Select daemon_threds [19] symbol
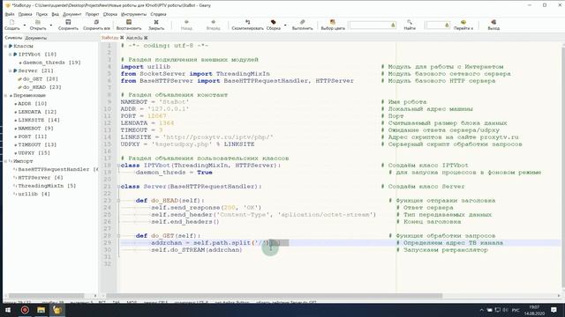This screenshot has height=317, width=565. click(x=51, y=63)
